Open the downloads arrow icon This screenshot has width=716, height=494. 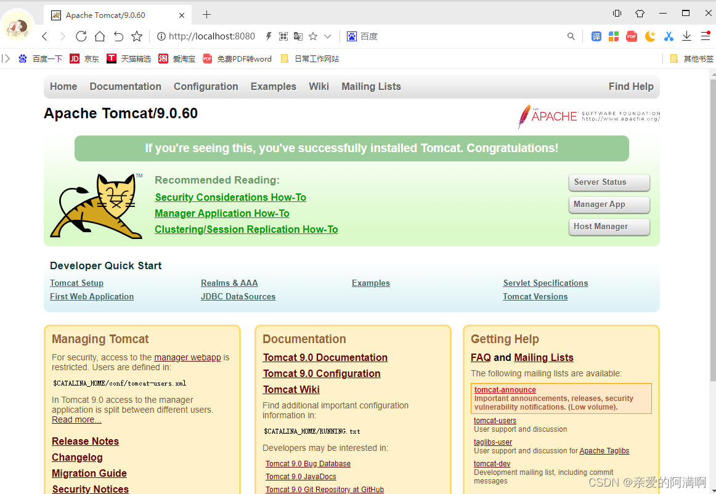pyautogui.click(x=686, y=36)
